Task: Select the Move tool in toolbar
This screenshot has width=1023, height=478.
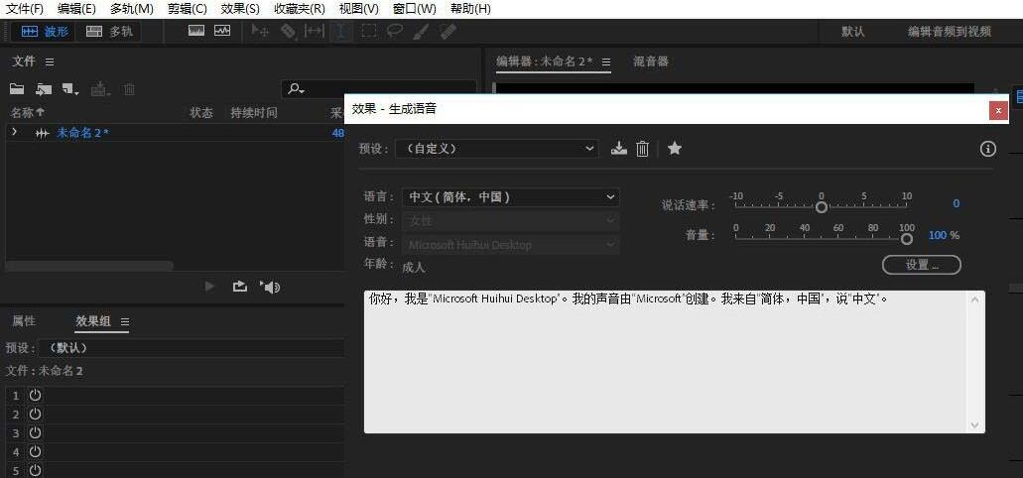Action: point(260,31)
